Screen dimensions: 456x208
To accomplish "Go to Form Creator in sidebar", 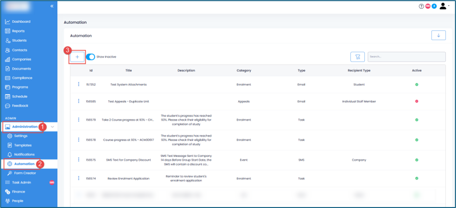I will [25, 173].
